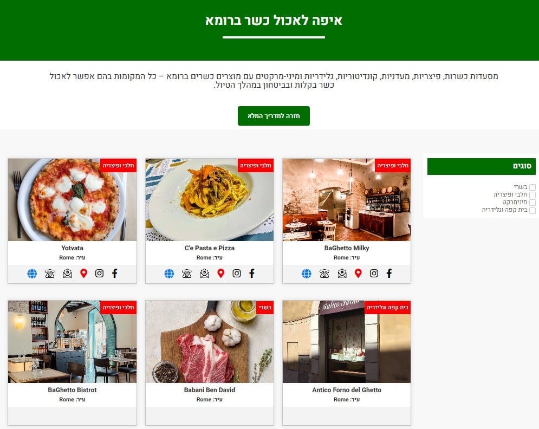Open the Babani Ben David title link

[x=209, y=390]
